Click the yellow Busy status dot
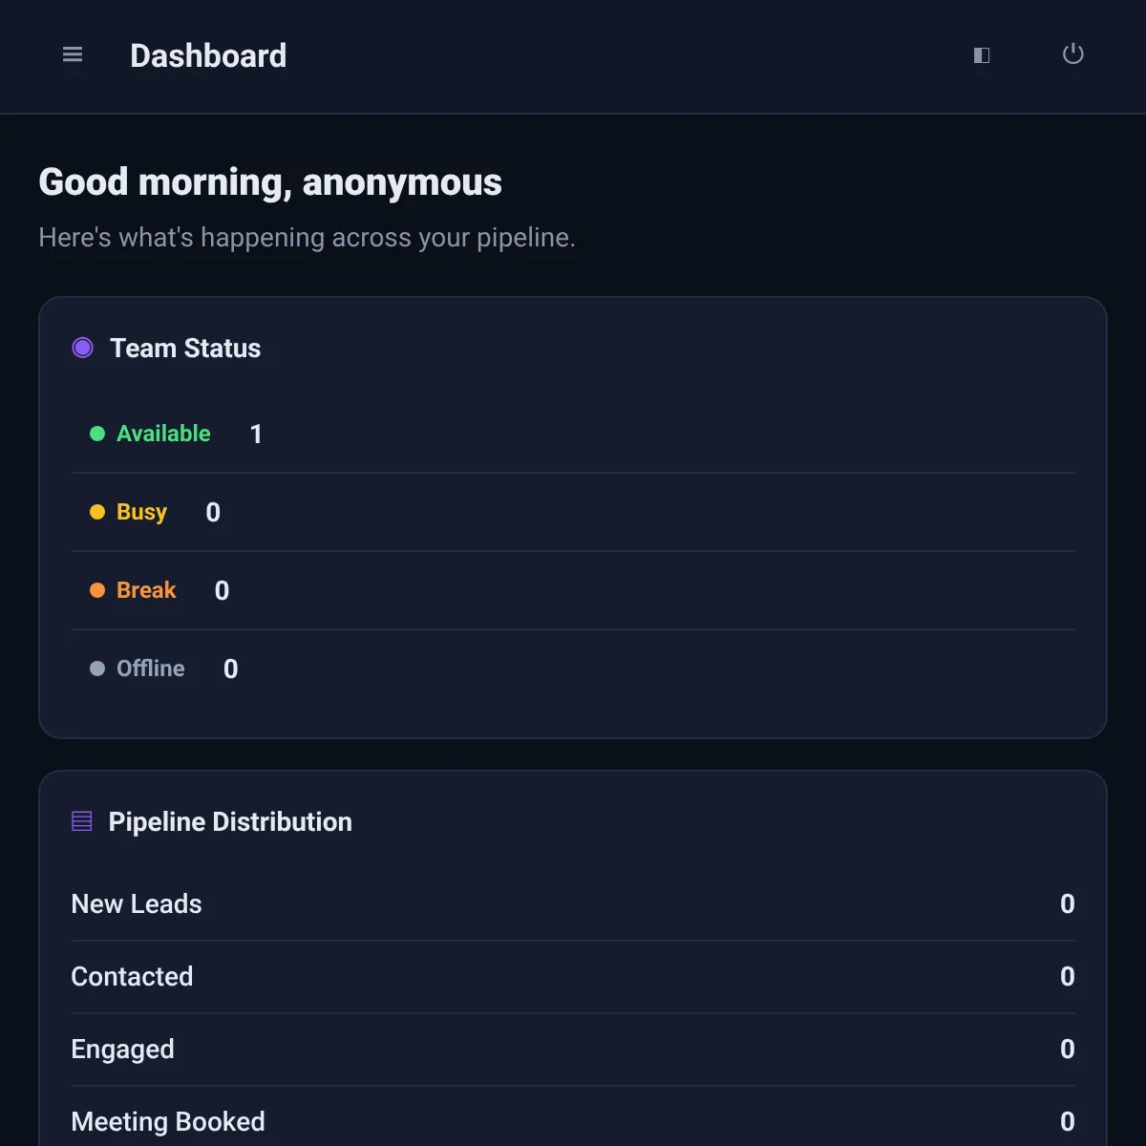Image resolution: width=1146 pixels, height=1146 pixels. coord(97,512)
